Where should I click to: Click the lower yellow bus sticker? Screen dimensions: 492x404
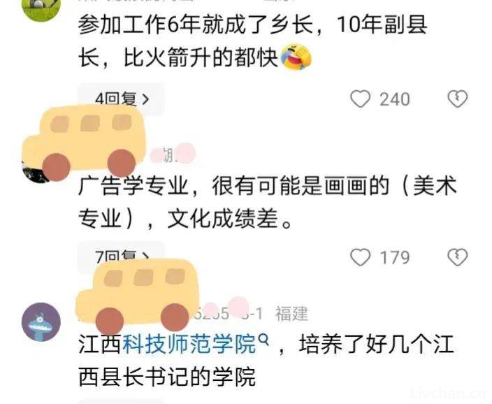point(138,296)
